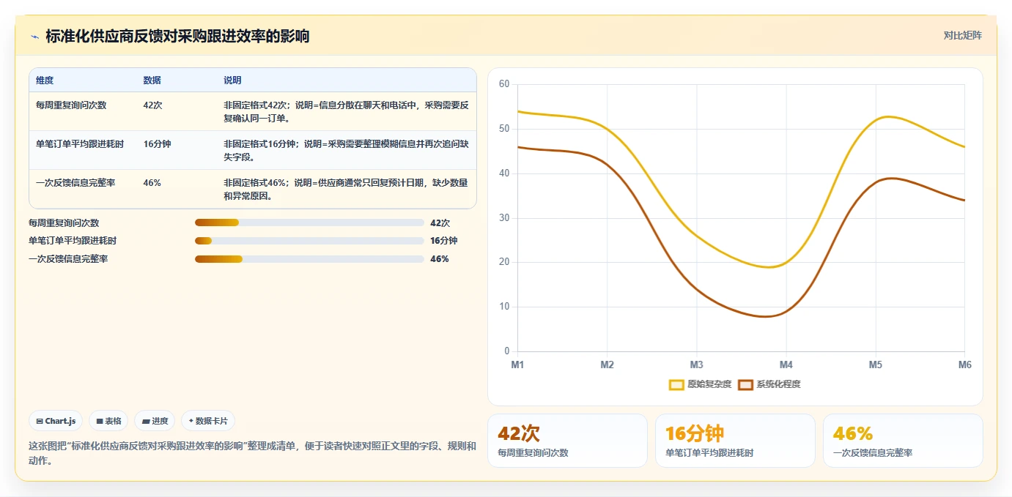The image size is (1012, 497).
Task: Click the 说明 column header
Action: point(232,81)
